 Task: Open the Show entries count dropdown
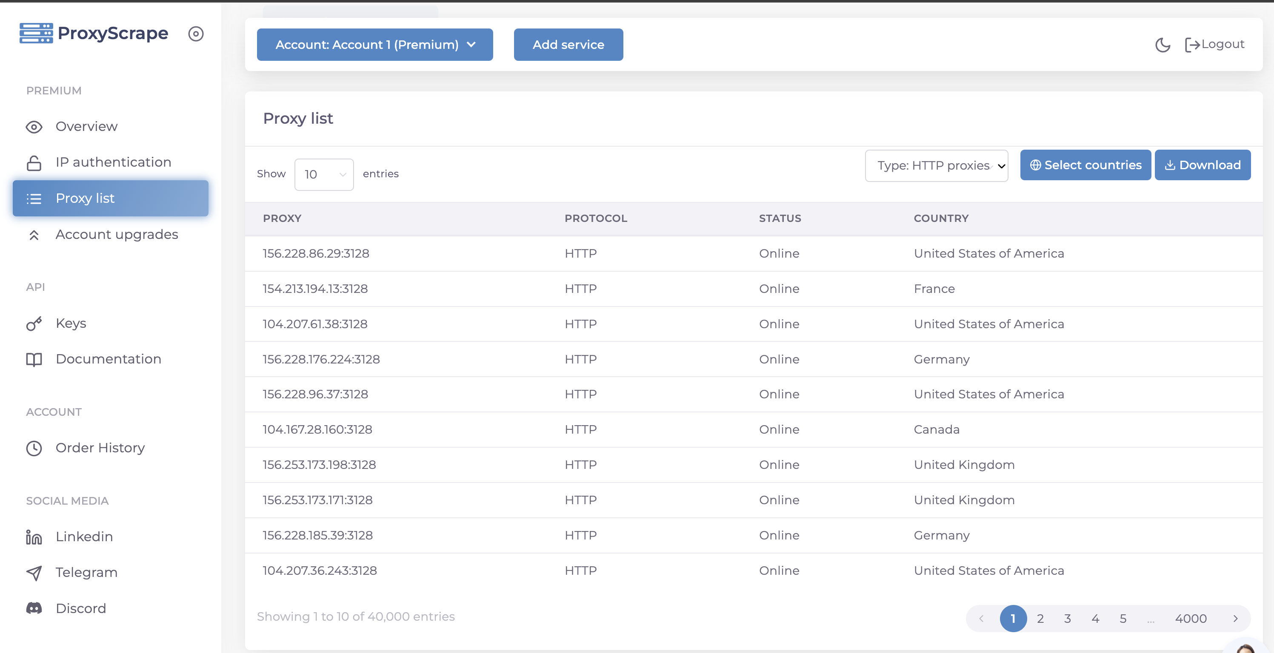tap(324, 174)
